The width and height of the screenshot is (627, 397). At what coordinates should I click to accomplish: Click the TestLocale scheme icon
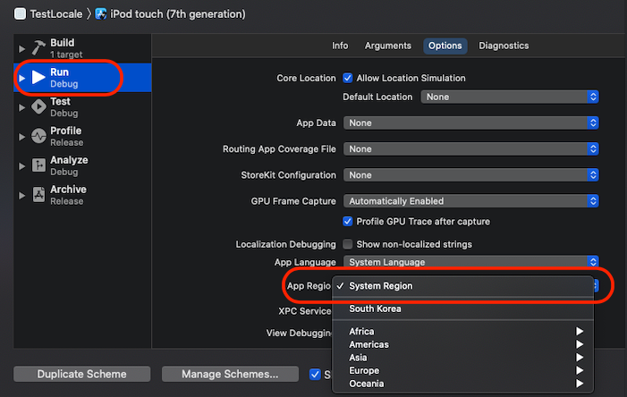(20, 14)
